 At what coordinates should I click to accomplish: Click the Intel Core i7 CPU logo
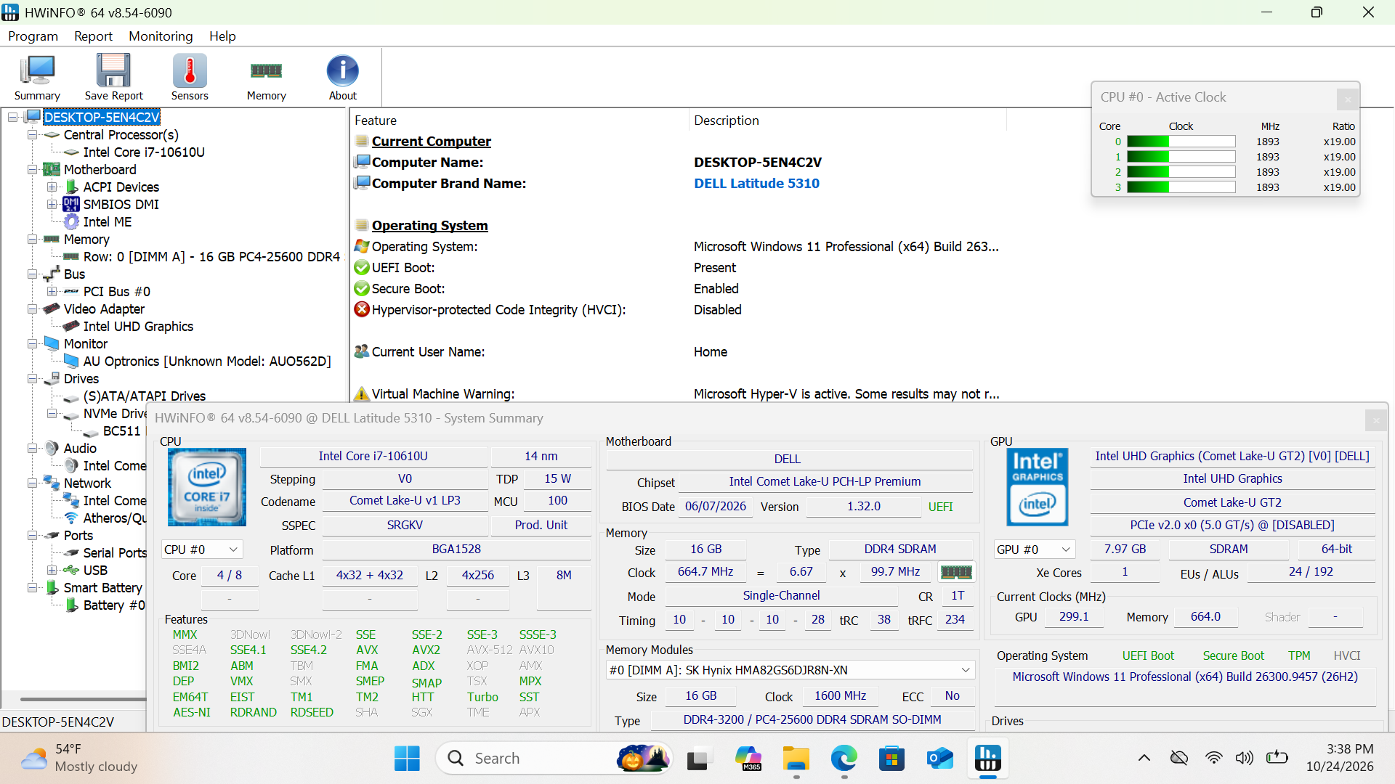tap(207, 487)
